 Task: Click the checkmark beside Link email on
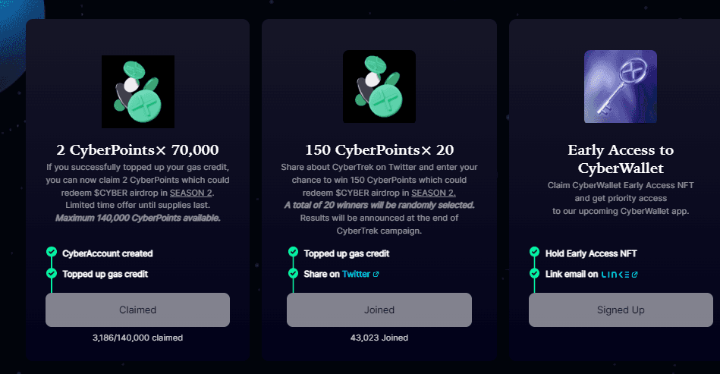534,273
